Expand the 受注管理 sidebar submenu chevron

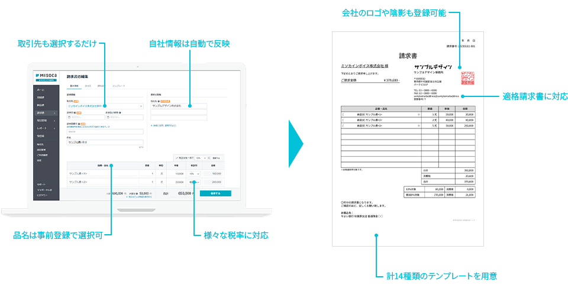coord(54,121)
